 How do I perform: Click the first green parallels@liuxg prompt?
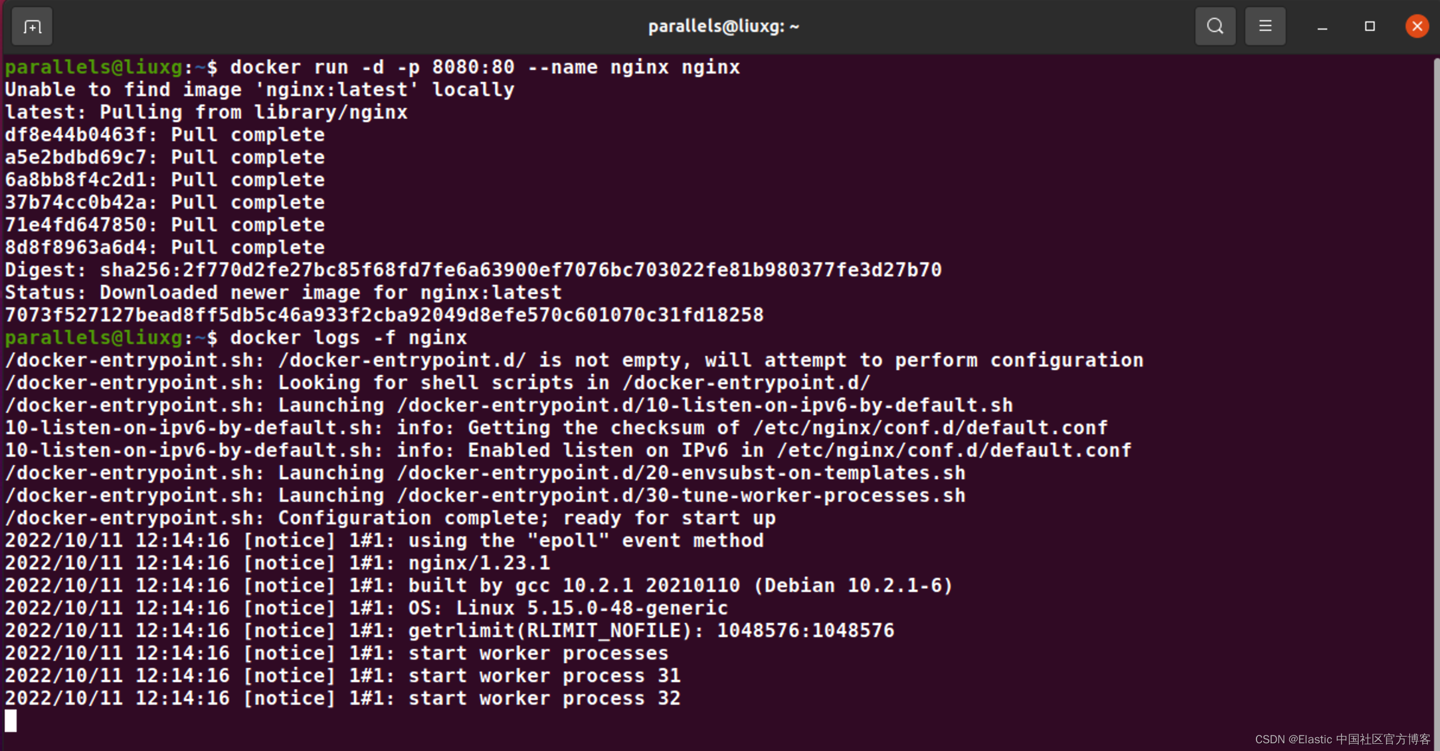[x=94, y=68]
